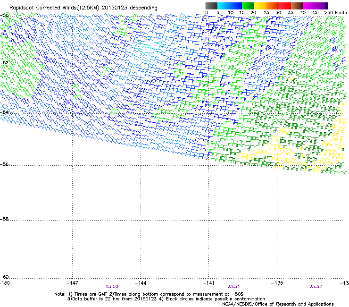Click the '40' legend scale label

click(x=303, y=12)
